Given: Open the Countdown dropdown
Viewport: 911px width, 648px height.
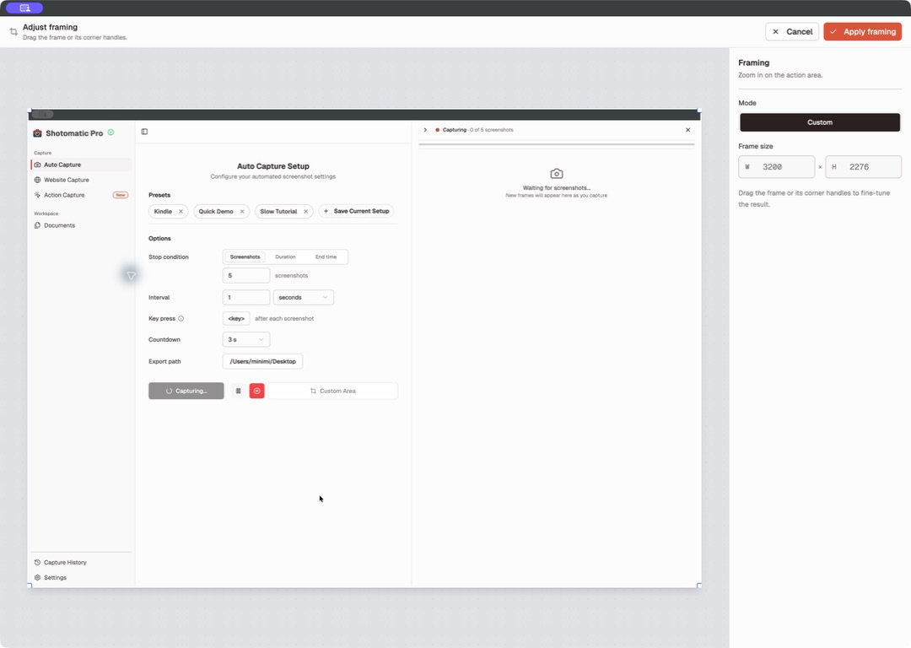Looking at the screenshot, I should pos(245,339).
